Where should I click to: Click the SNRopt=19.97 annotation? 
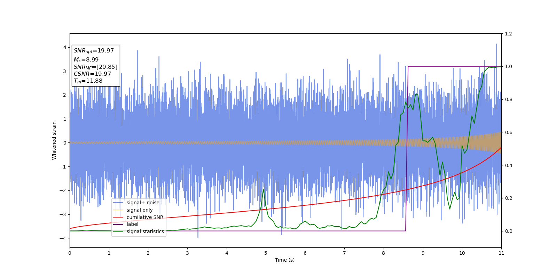[x=94, y=51]
